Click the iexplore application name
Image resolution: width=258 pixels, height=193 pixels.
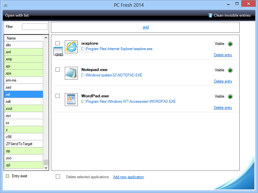tap(90, 43)
